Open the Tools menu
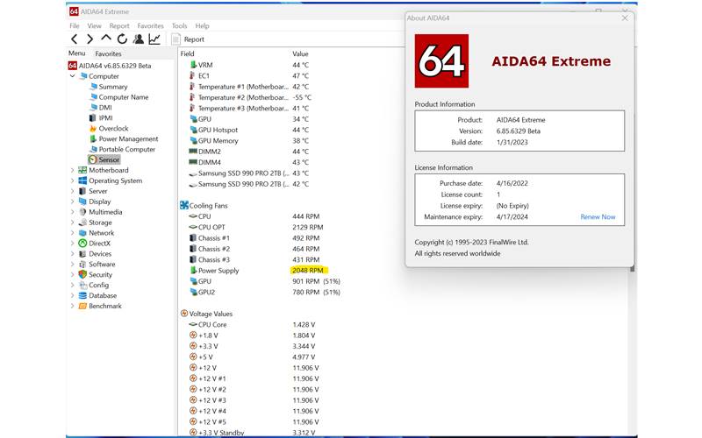The width and height of the screenshot is (702, 438). [179, 26]
